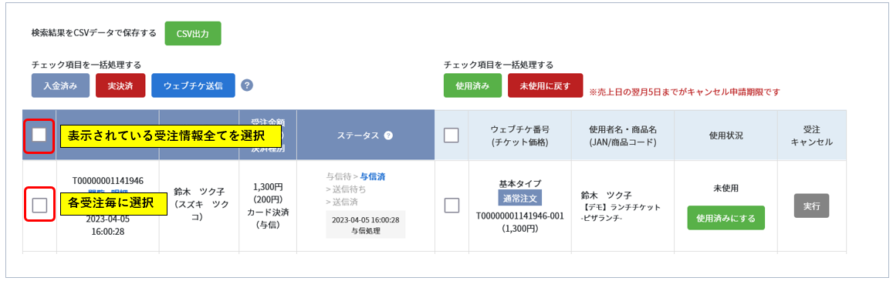Screen dimensions: 893x281
Task: Tick the checkbox for order T00000001141946
Action: click(39, 205)
